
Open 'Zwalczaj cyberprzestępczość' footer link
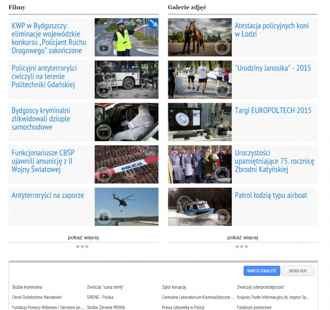260,287
